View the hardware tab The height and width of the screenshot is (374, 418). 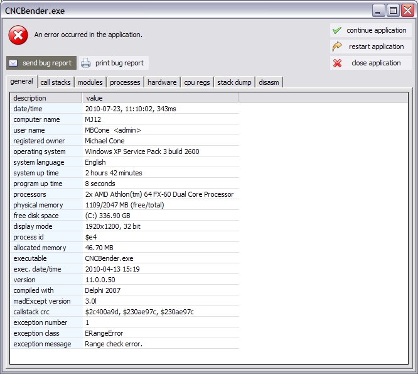click(162, 82)
